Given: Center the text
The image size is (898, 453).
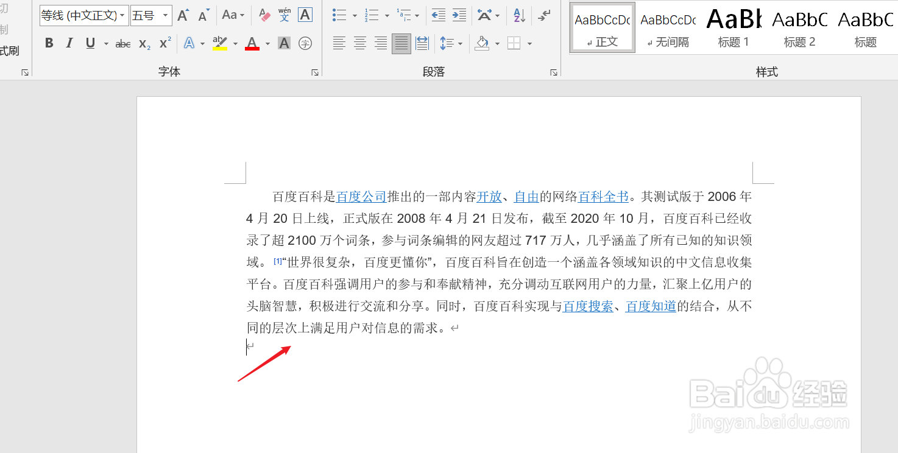Looking at the screenshot, I should click(360, 43).
